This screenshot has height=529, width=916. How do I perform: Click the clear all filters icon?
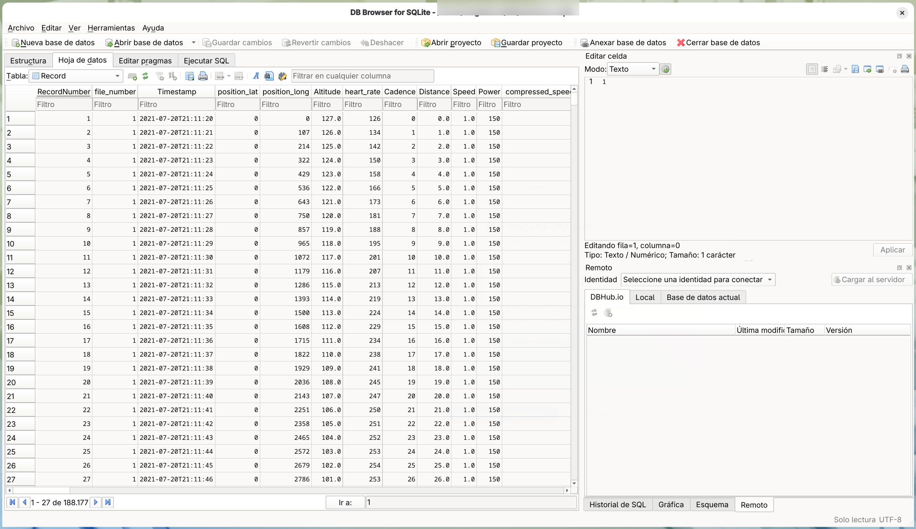tap(159, 76)
